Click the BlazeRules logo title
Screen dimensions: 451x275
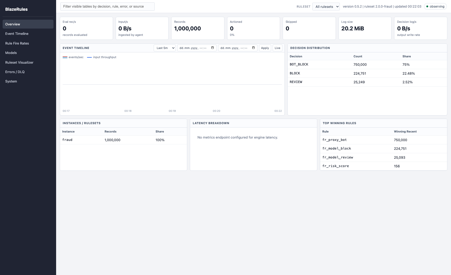pos(17,9)
